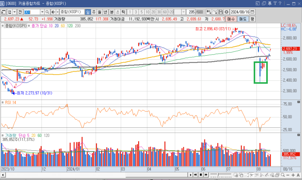Open the calendar picker icon
Viewport: 302px width, 180px height.
[252, 12]
